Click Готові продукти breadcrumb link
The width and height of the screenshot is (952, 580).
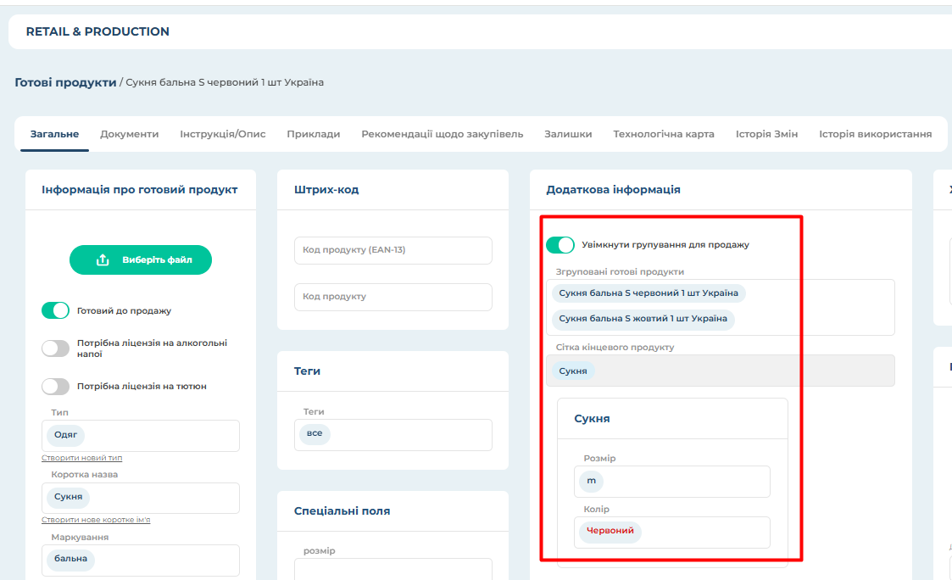tap(65, 82)
